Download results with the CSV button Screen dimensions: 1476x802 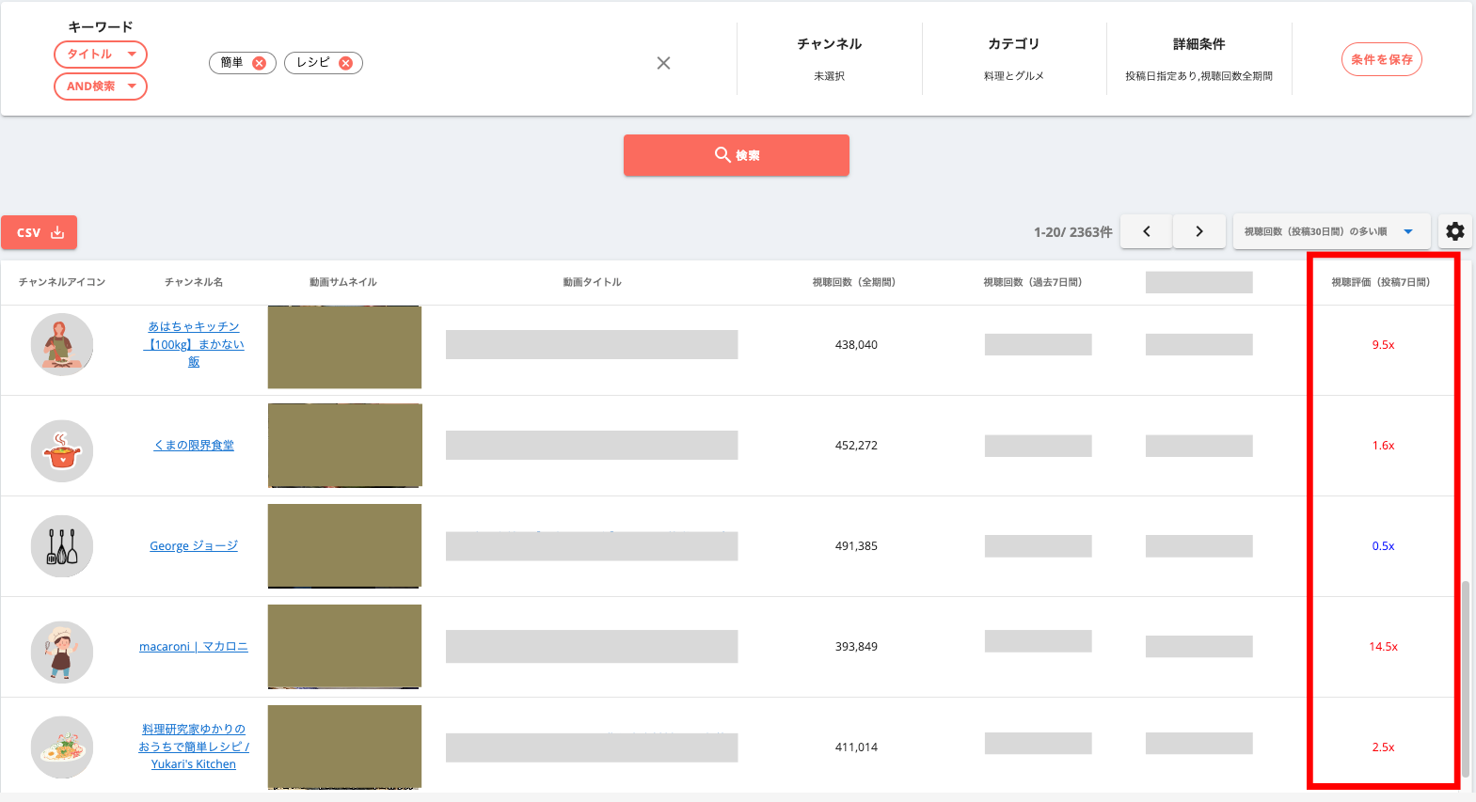pyautogui.click(x=40, y=232)
